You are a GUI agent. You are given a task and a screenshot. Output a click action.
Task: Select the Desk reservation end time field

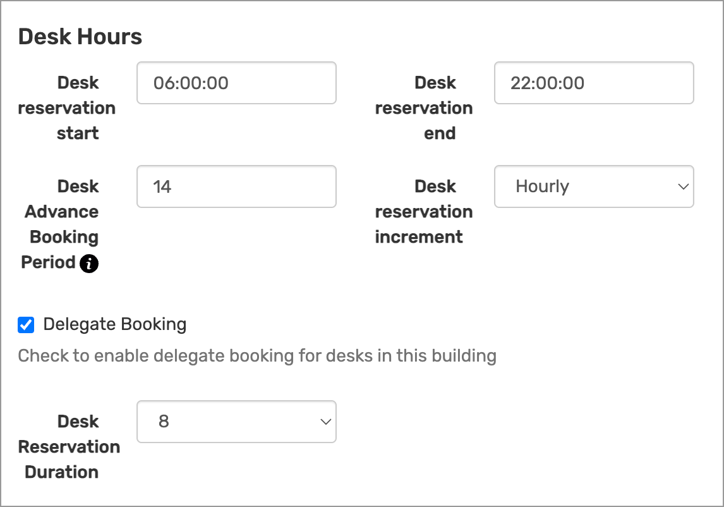click(594, 83)
